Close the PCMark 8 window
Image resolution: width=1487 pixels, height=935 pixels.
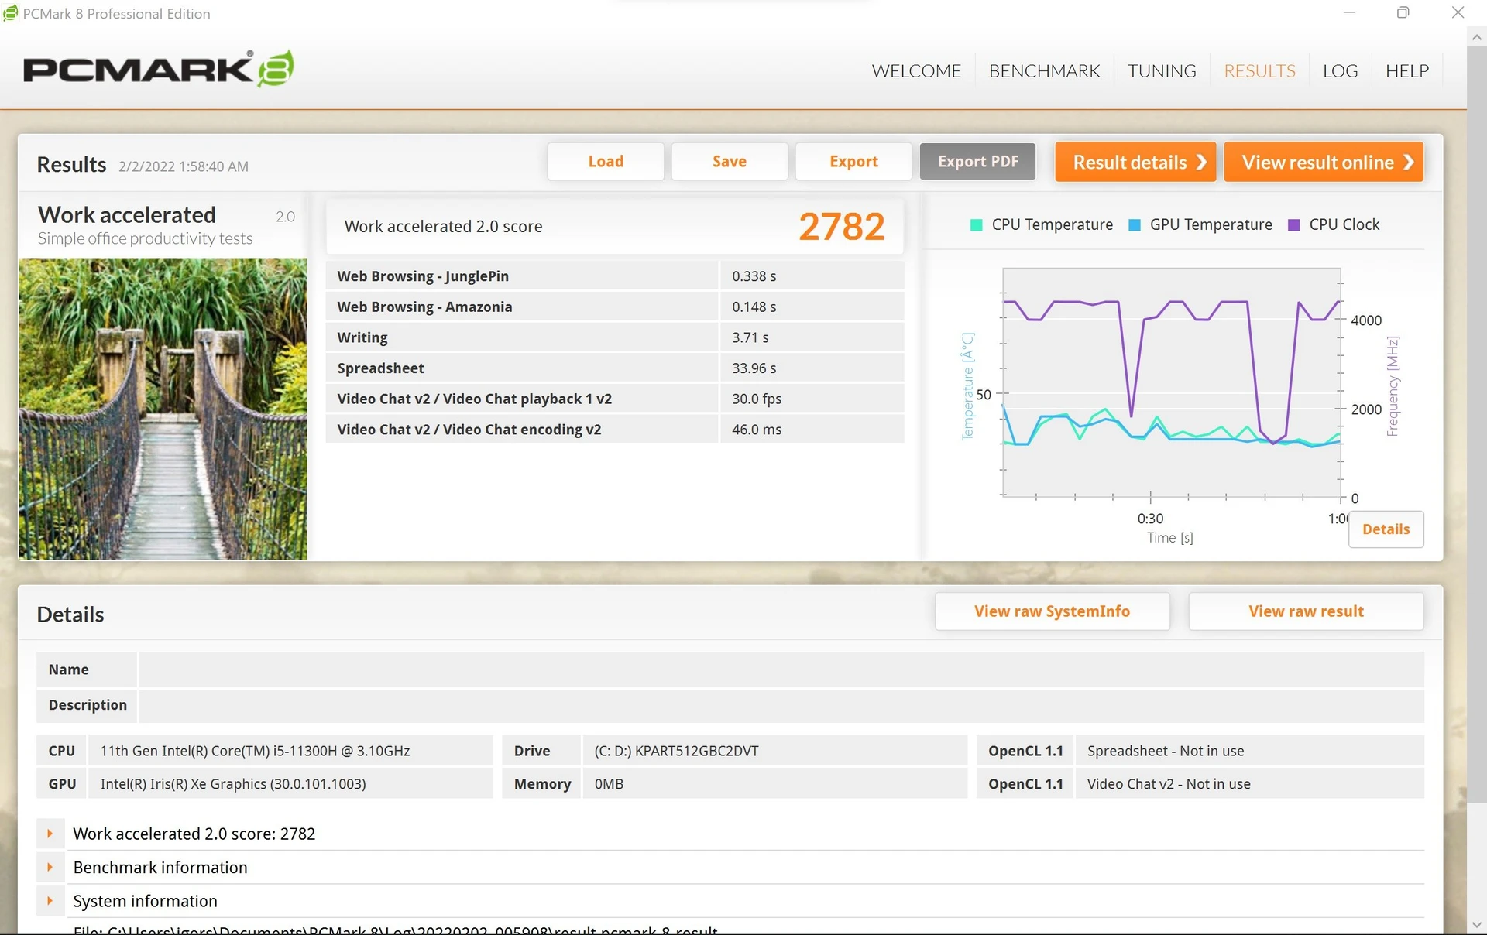[1458, 13]
